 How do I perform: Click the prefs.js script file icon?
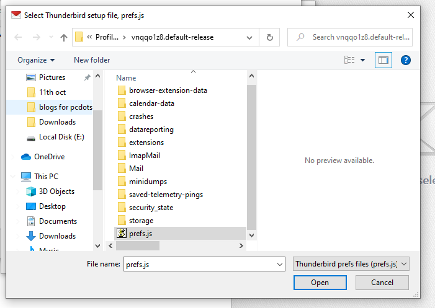coord(122,234)
